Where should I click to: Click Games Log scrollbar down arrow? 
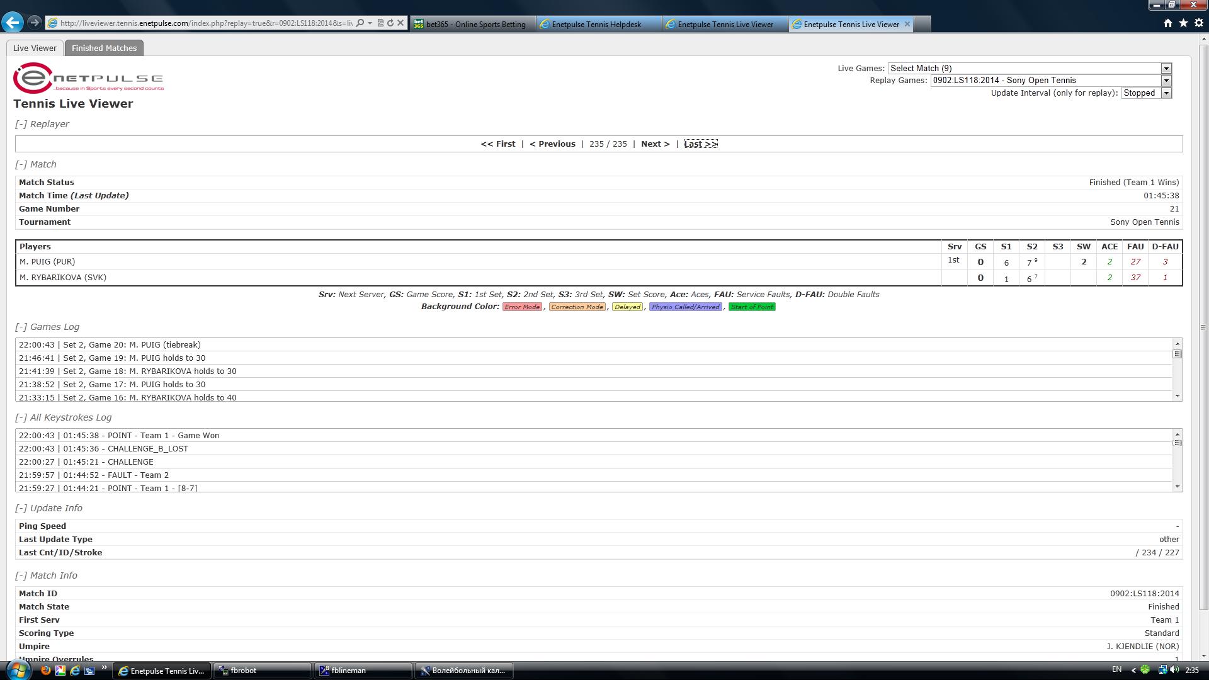(x=1177, y=396)
